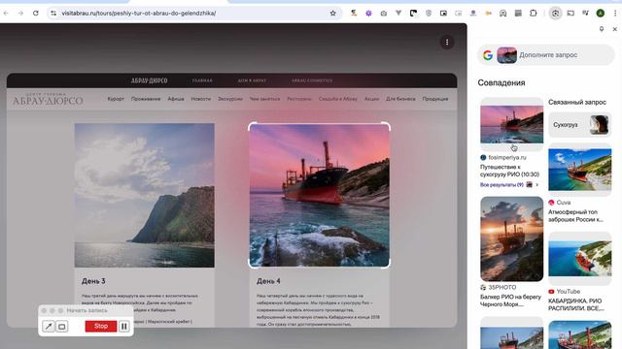Open the Для бизнеса menu item
622x349 pixels.
click(400, 99)
